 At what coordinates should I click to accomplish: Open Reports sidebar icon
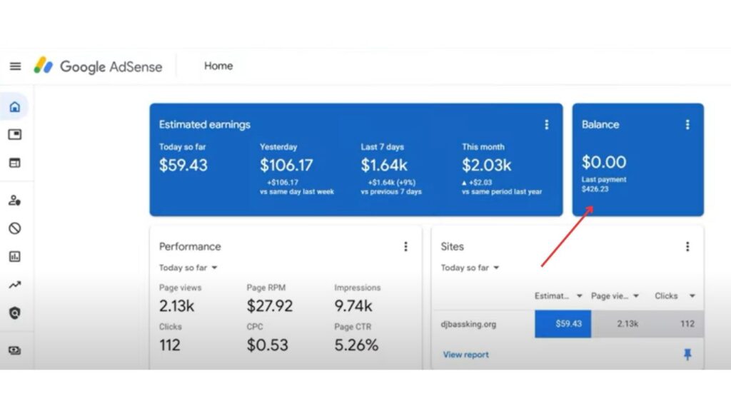15,256
